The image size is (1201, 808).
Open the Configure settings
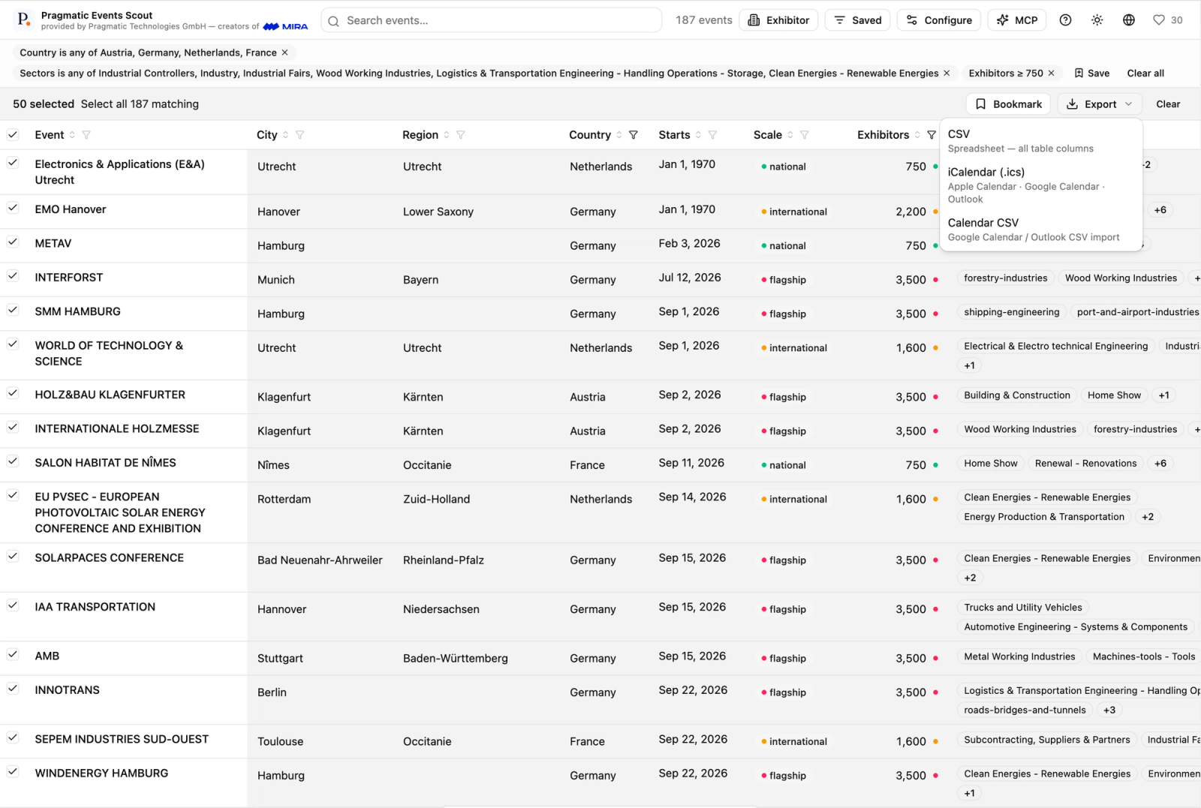pyautogui.click(x=939, y=20)
